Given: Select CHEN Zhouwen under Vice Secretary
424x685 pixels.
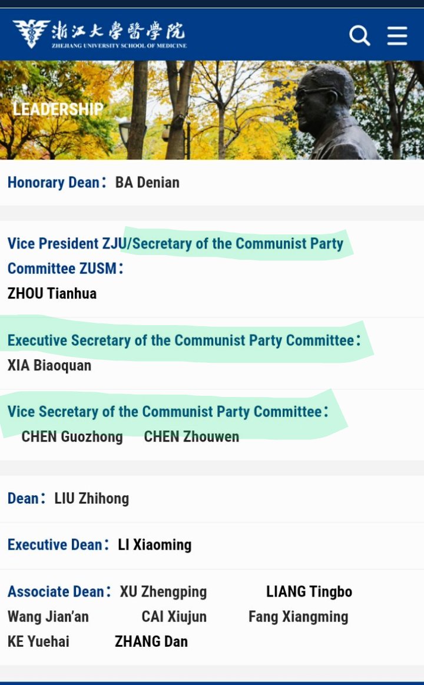Looking at the screenshot, I should click(x=191, y=437).
